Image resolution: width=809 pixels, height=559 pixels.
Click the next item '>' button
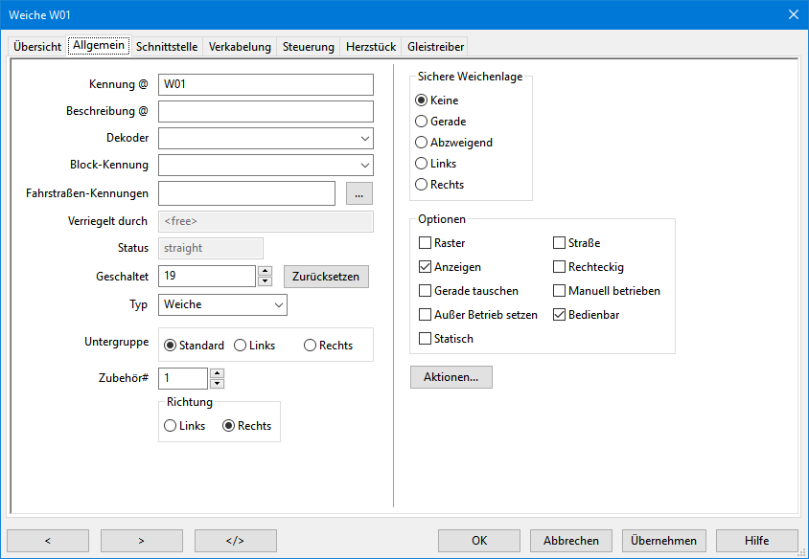coord(141,540)
